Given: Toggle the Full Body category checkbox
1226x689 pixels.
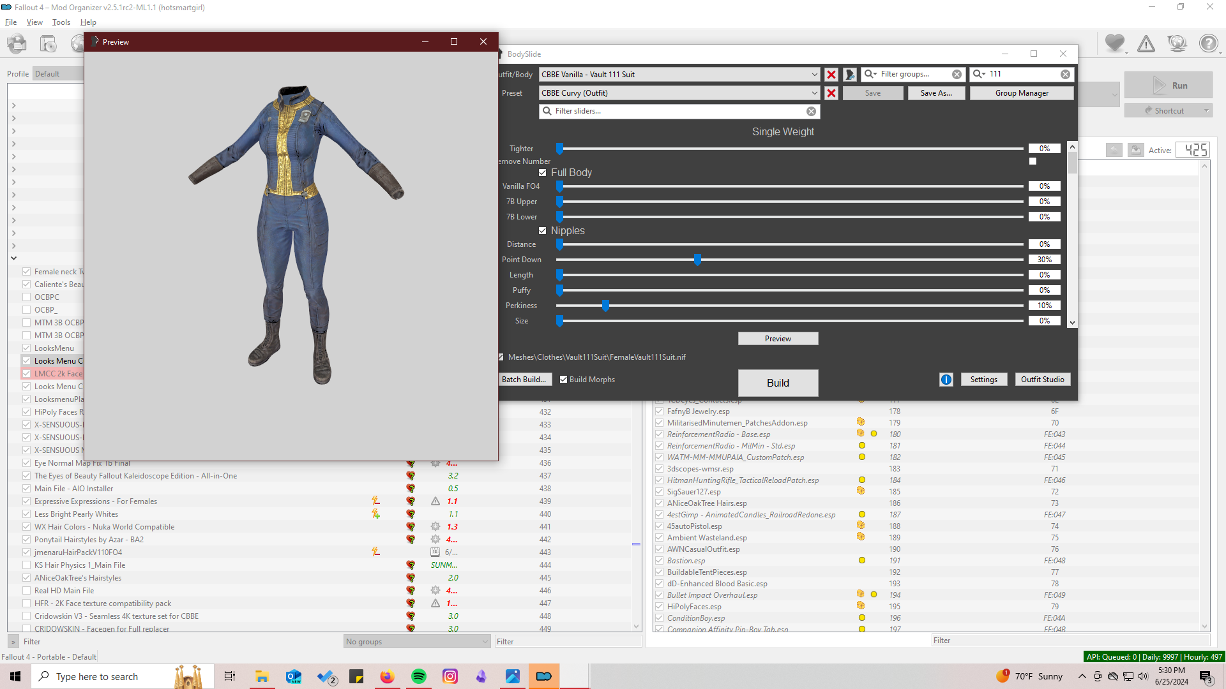Looking at the screenshot, I should coord(543,173).
